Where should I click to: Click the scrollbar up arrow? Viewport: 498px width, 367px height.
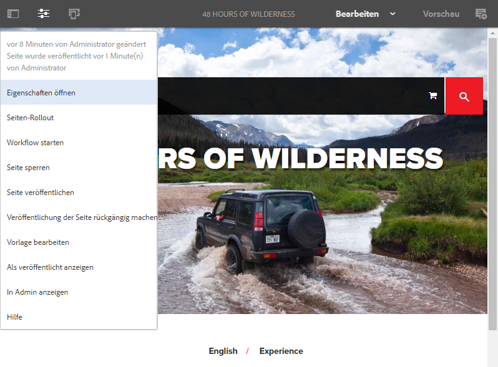point(492,33)
